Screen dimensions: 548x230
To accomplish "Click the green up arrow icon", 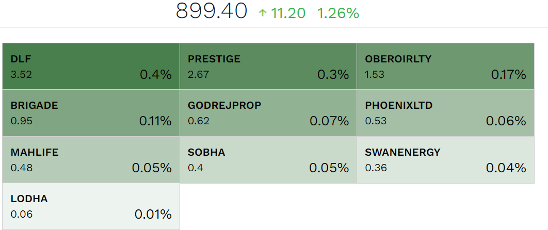I will (263, 13).
